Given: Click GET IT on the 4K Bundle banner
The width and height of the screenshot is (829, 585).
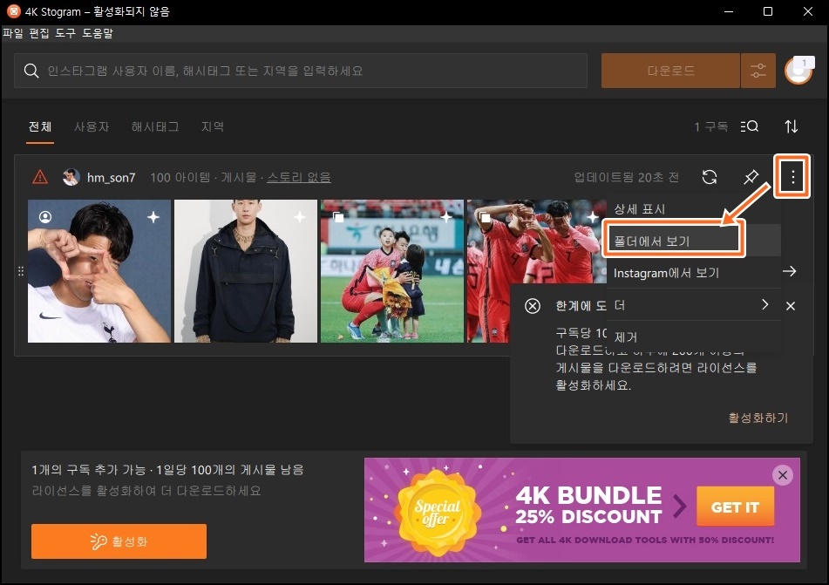Looking at the screenshot, I should tap(735, 507).
